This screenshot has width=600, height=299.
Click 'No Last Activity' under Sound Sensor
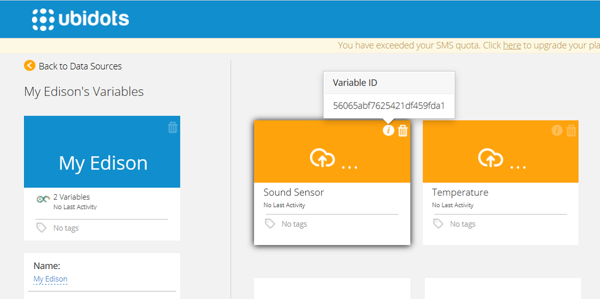(284, 205)
